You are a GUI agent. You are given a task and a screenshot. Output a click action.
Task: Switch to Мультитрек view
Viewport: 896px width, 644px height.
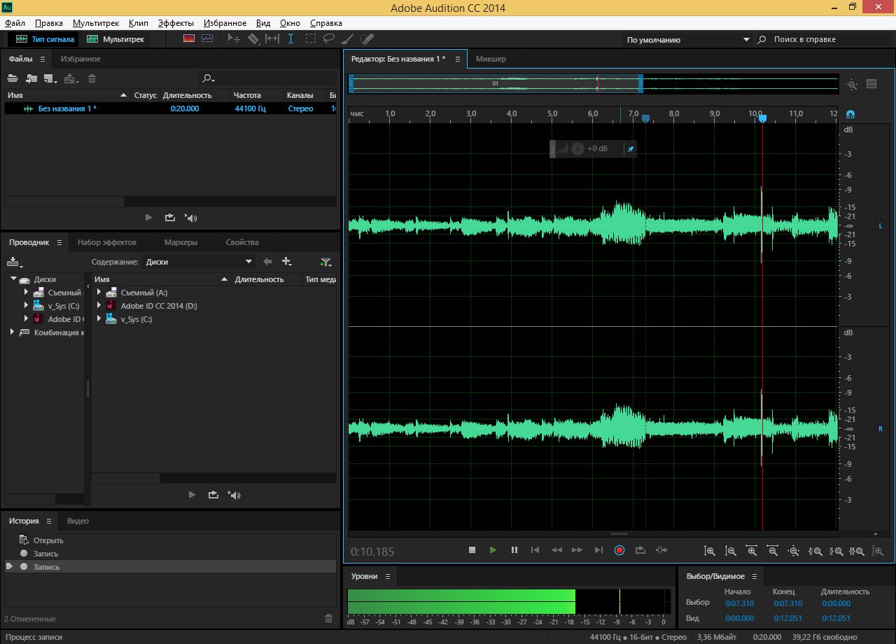116,39
